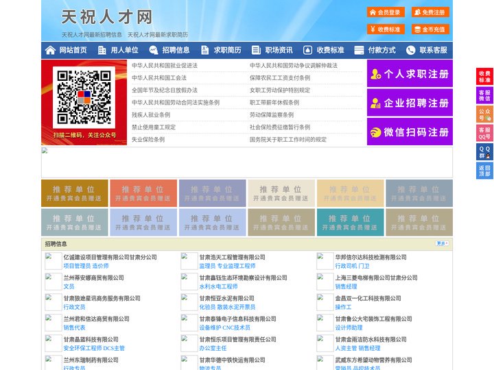The height and width of the screenshot is (370, 494).
Task: Open 全国年节及纪念日放假办法 link
Action: coord(165,90)
